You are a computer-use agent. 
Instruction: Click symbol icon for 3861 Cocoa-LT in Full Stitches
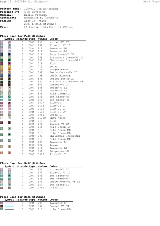pos(9,115)
